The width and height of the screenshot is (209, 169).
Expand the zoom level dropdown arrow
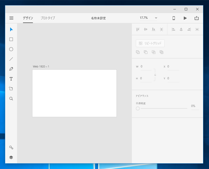pos(156,18)
